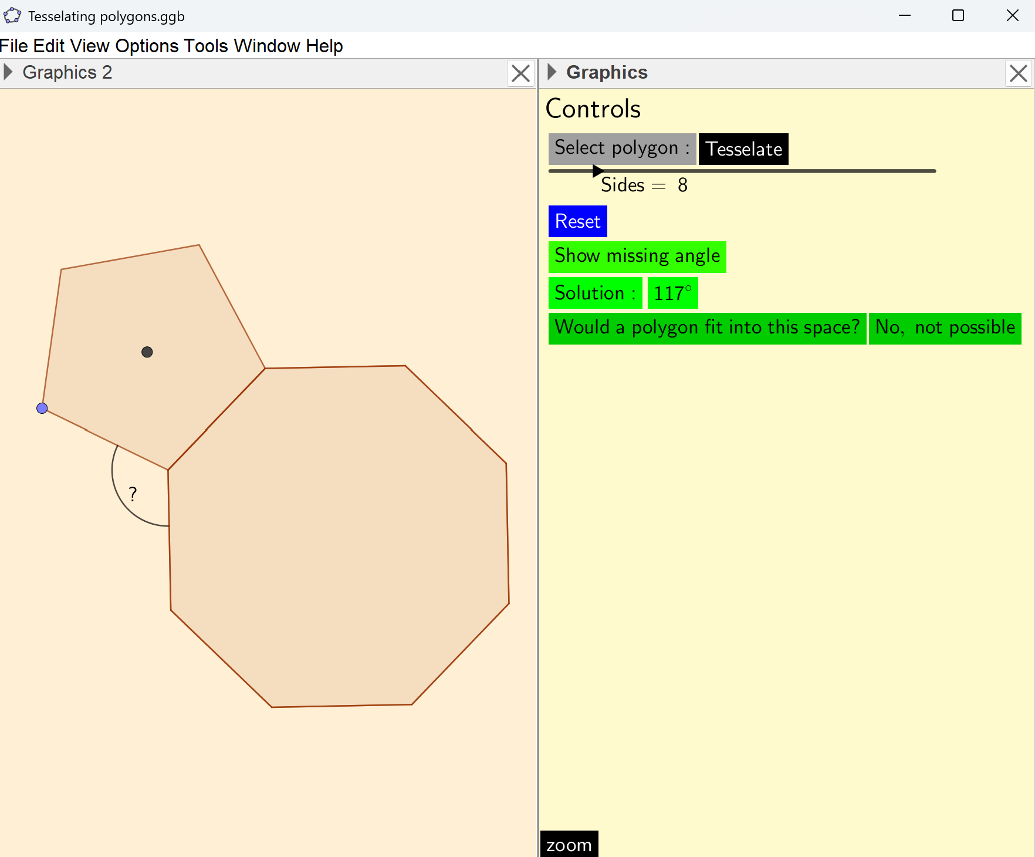
Task: Open the Edit menu
Action: click(x=49, y=46)
